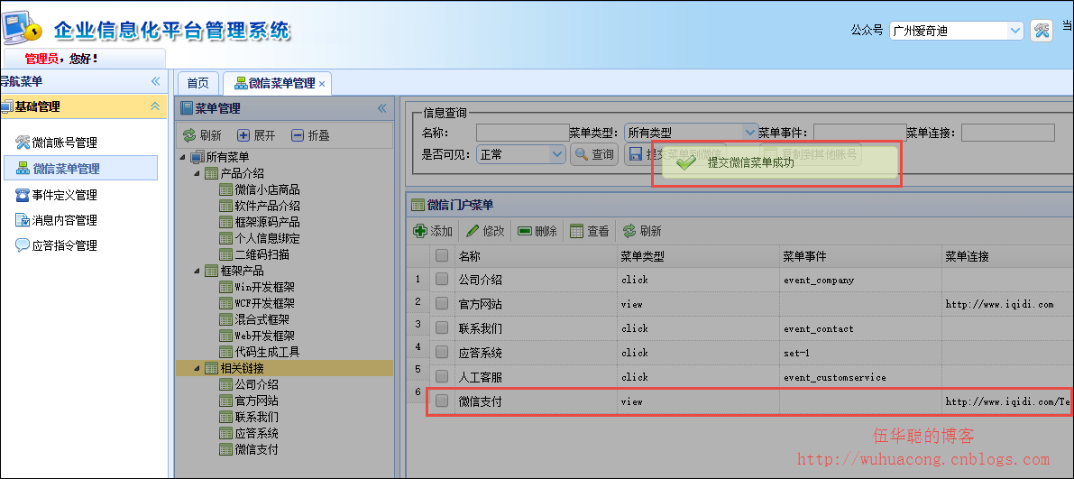The image size is (1074, 479).
Task: Collapse the 所有菜单 root node
Action: tap(183, 157)
